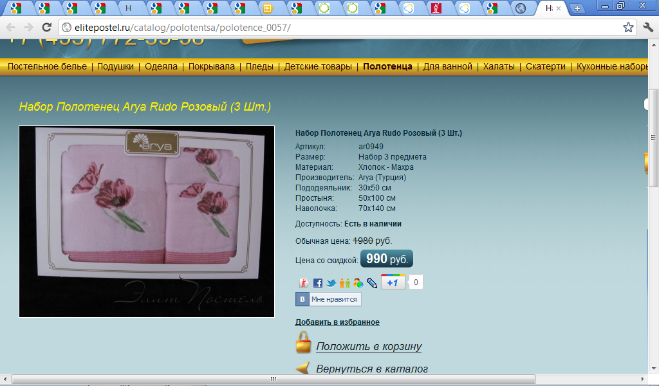Share via Moi Mir person-globe icon
Screen dimensions: 659x386
[x=358, y=283]
